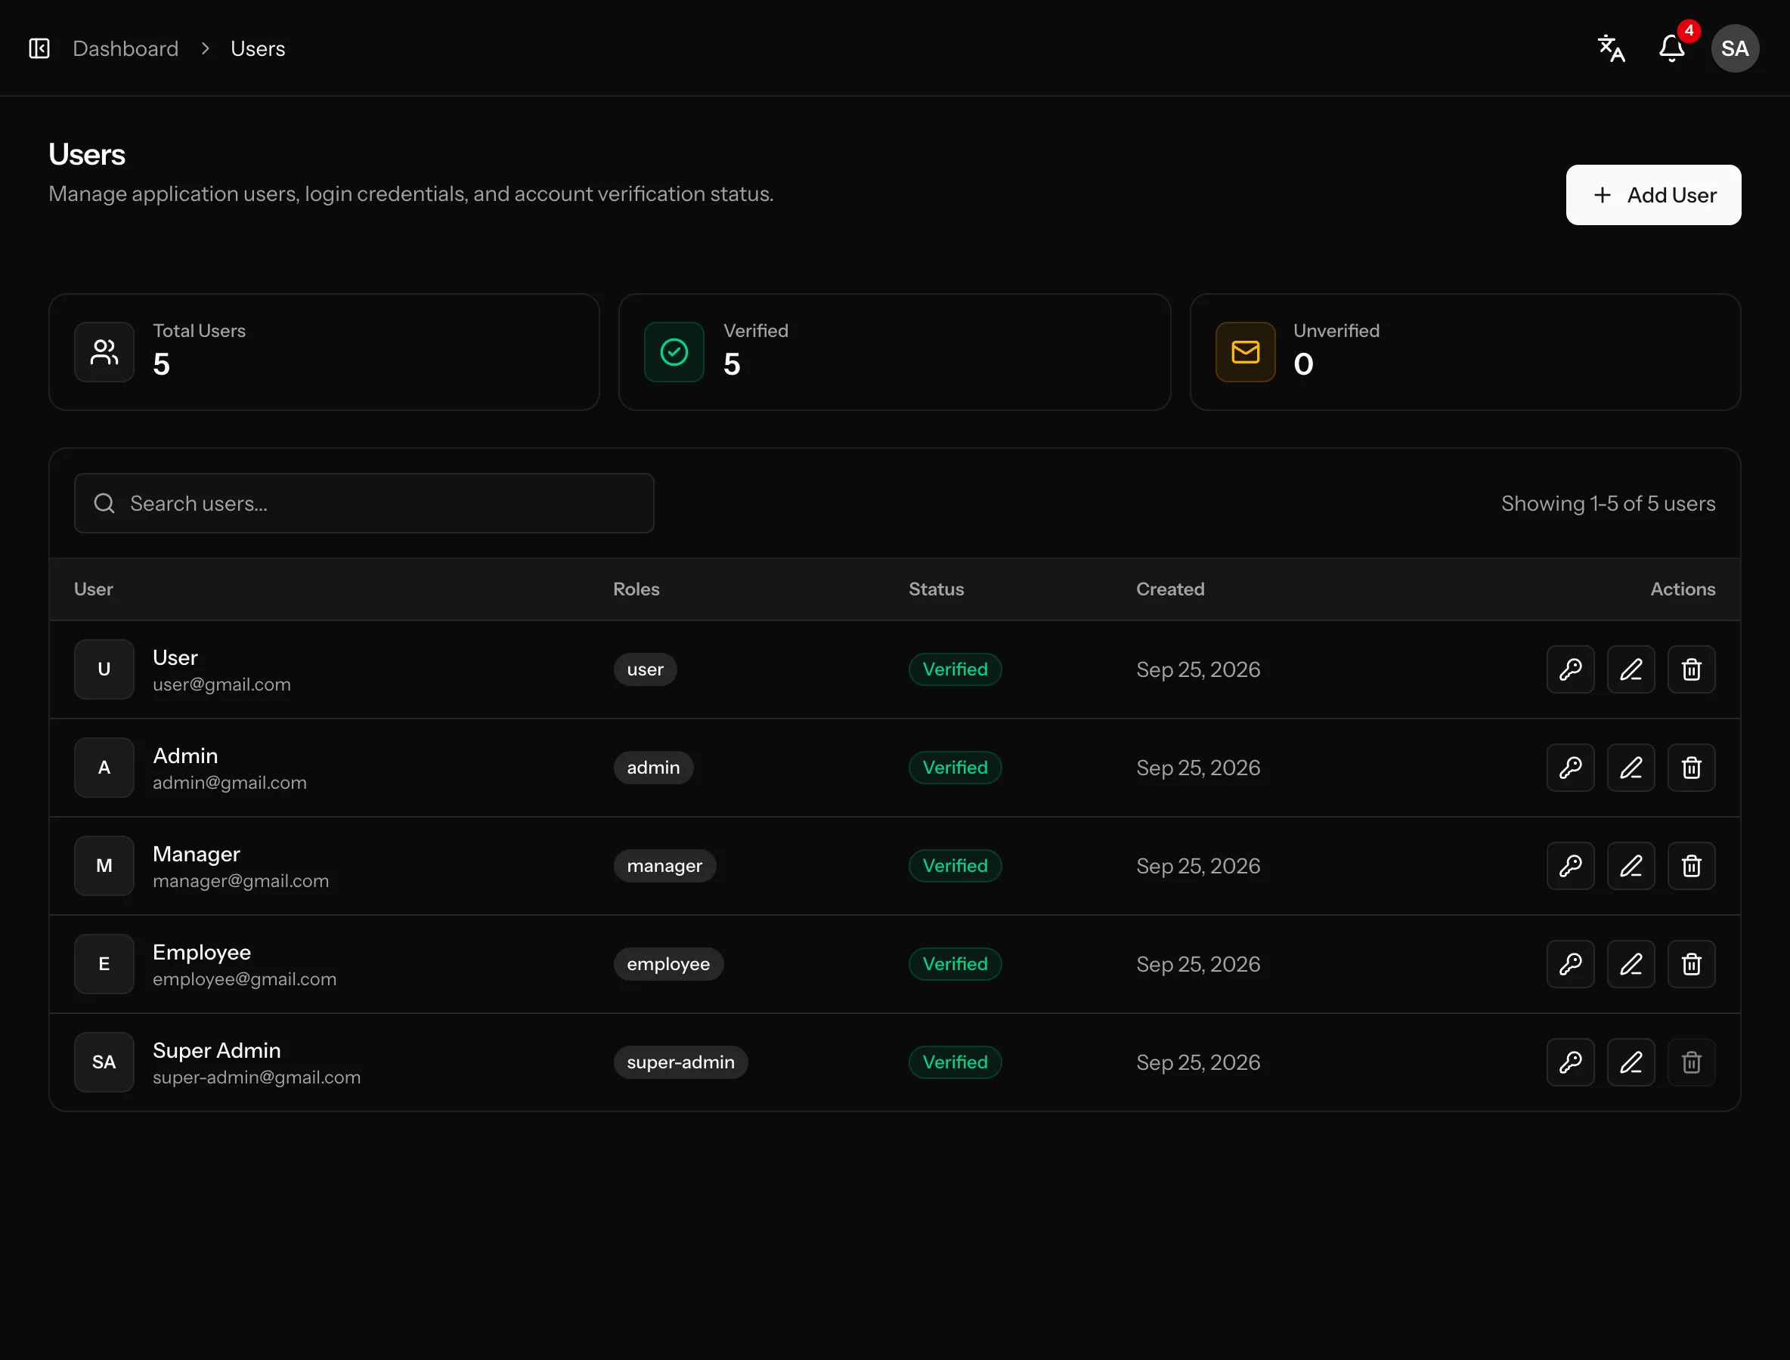
Task: Edit the Super Admin row with pencil
Action: click(x=1631, y=1062)
